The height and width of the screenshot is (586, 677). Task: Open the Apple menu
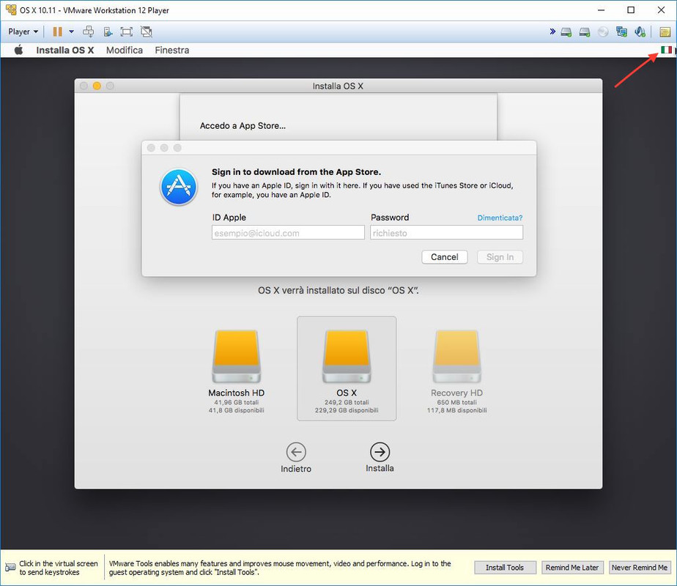pyautogui.click(x=18, y=50)
